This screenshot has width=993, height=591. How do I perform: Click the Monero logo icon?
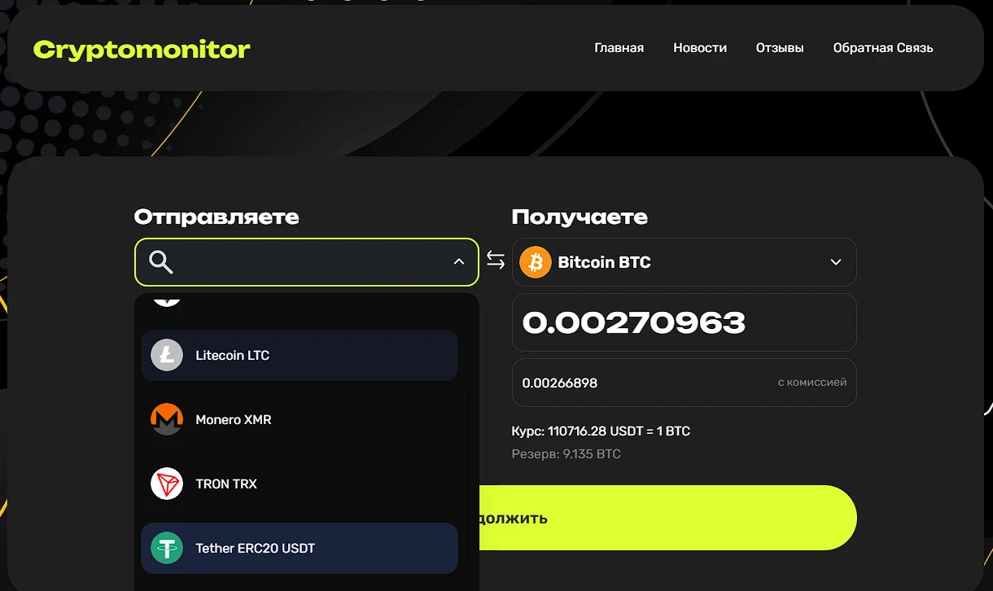167,419
